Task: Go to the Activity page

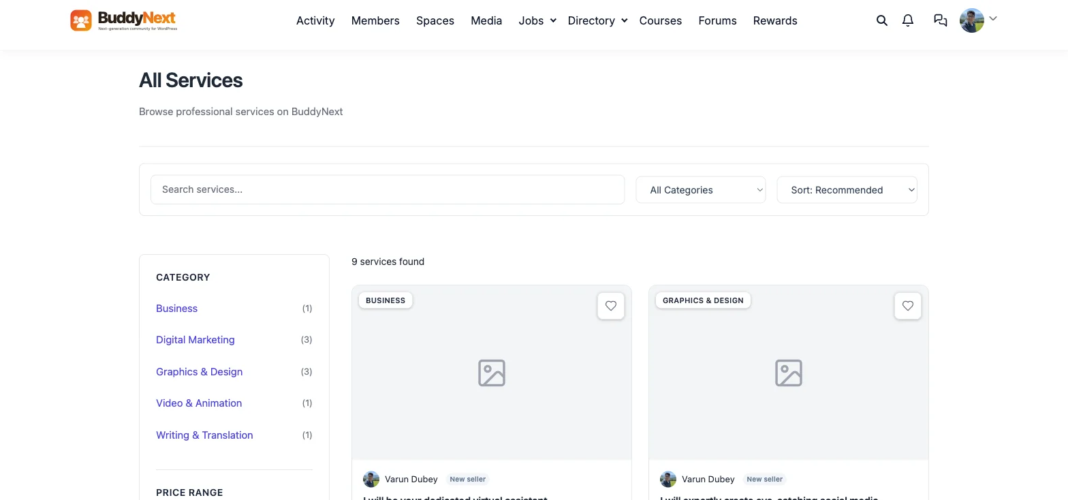Action: point(315,20)
